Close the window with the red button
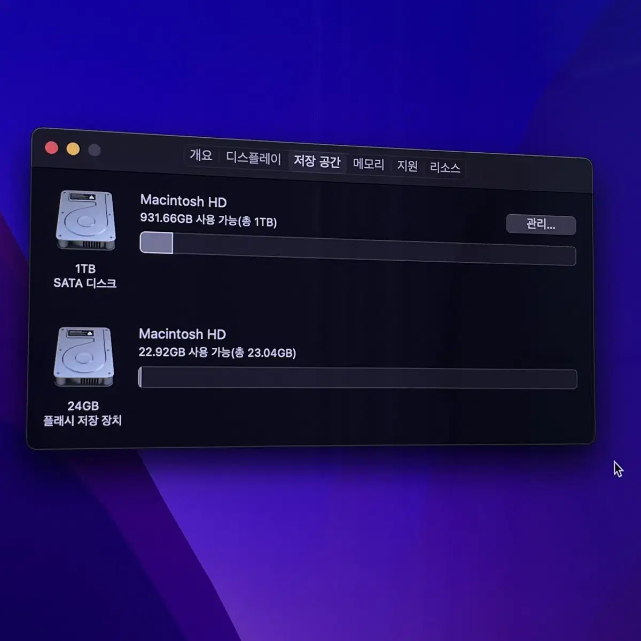 pos(52,147)
